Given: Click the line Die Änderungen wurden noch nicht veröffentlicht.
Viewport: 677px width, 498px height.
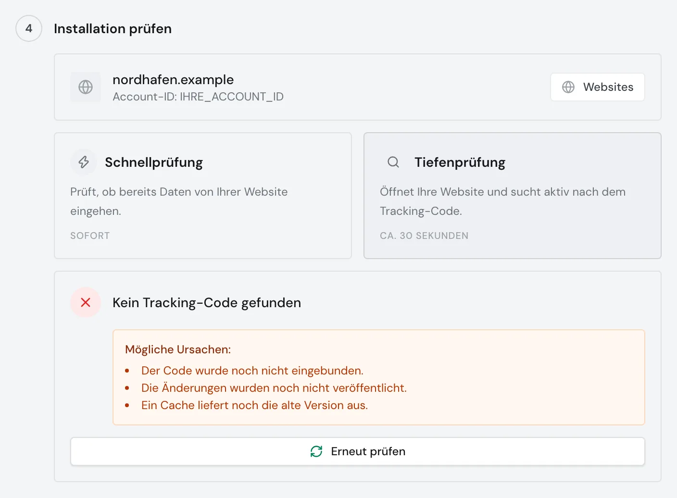Looking at the screenshot, I should [x=274, y=388].
